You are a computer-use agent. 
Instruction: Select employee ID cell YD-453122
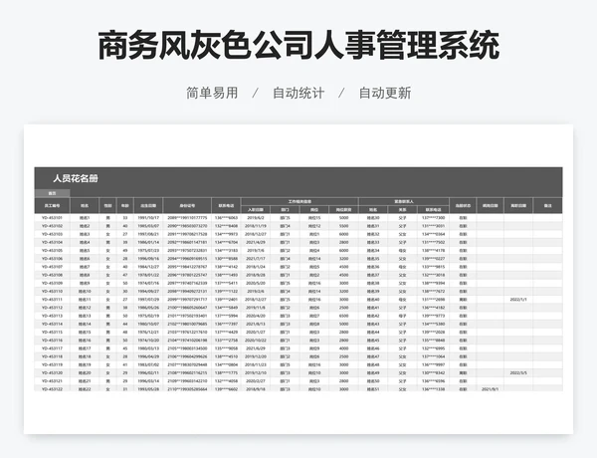click(x=52, y=389)
